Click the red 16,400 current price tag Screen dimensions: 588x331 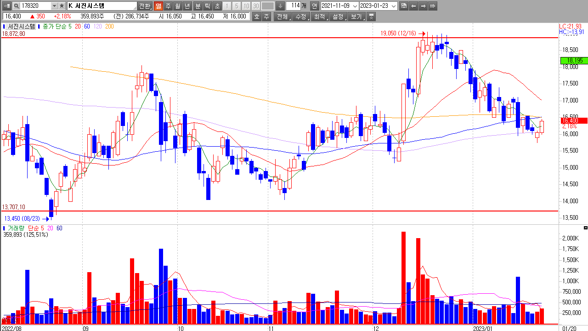[574, 120]
